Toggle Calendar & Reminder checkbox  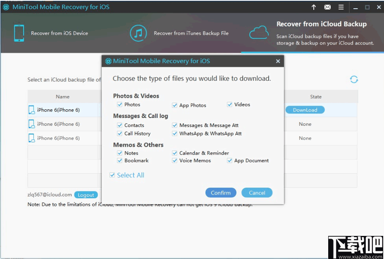[x=174, y=153]
